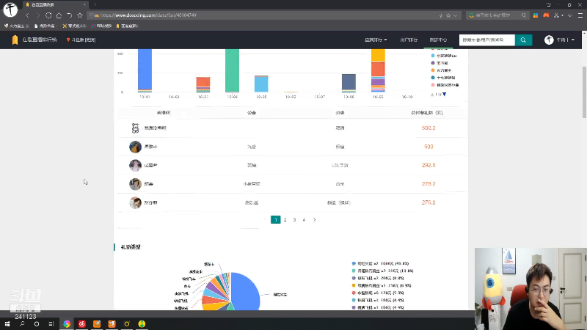The image size is (587, 330).
Task: Click the browser forward arrow
Action: point(38,15)
